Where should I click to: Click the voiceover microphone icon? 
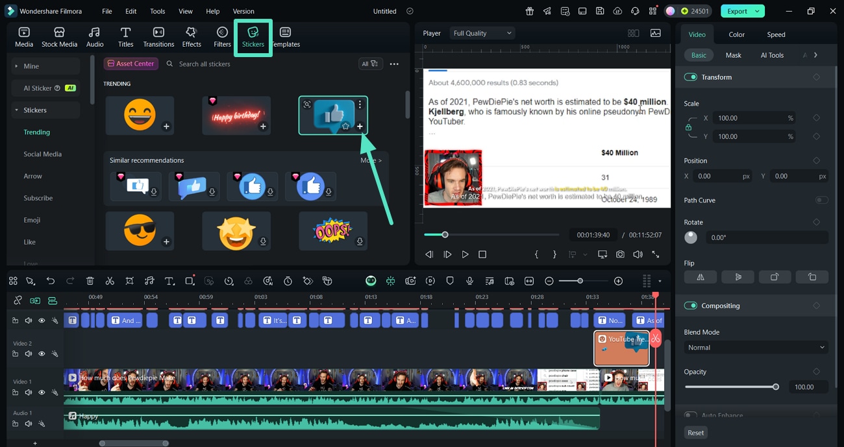click(x=469, y=281)
